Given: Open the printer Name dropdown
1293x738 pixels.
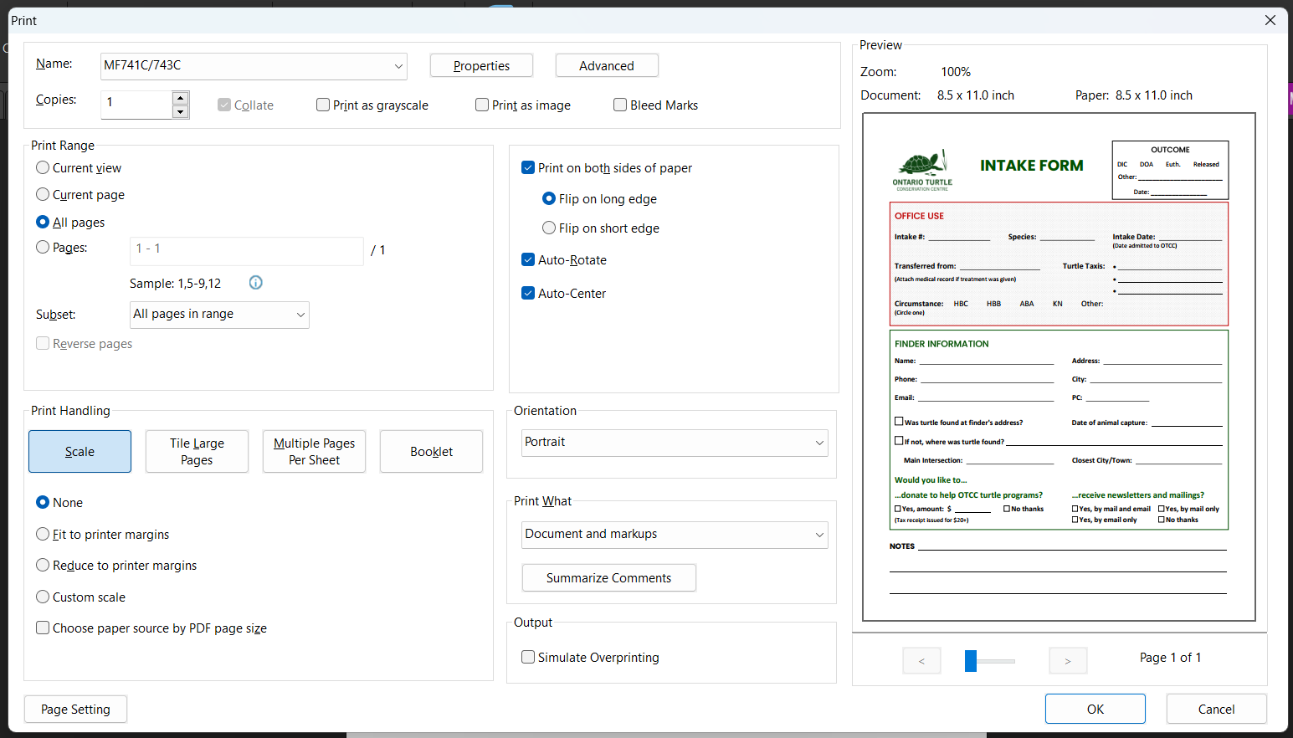Looking at the screenshot, I should click(x=398, y=66).
